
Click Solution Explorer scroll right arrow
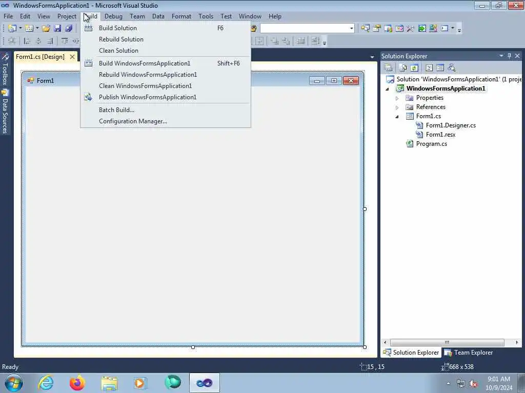pyautogui.click(x=517, y=342)
